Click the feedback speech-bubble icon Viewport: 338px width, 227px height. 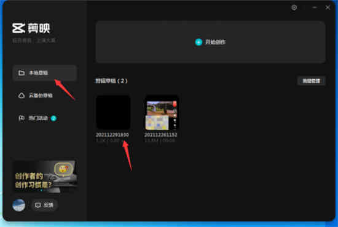pyautogui.click(x=38, y=205)
